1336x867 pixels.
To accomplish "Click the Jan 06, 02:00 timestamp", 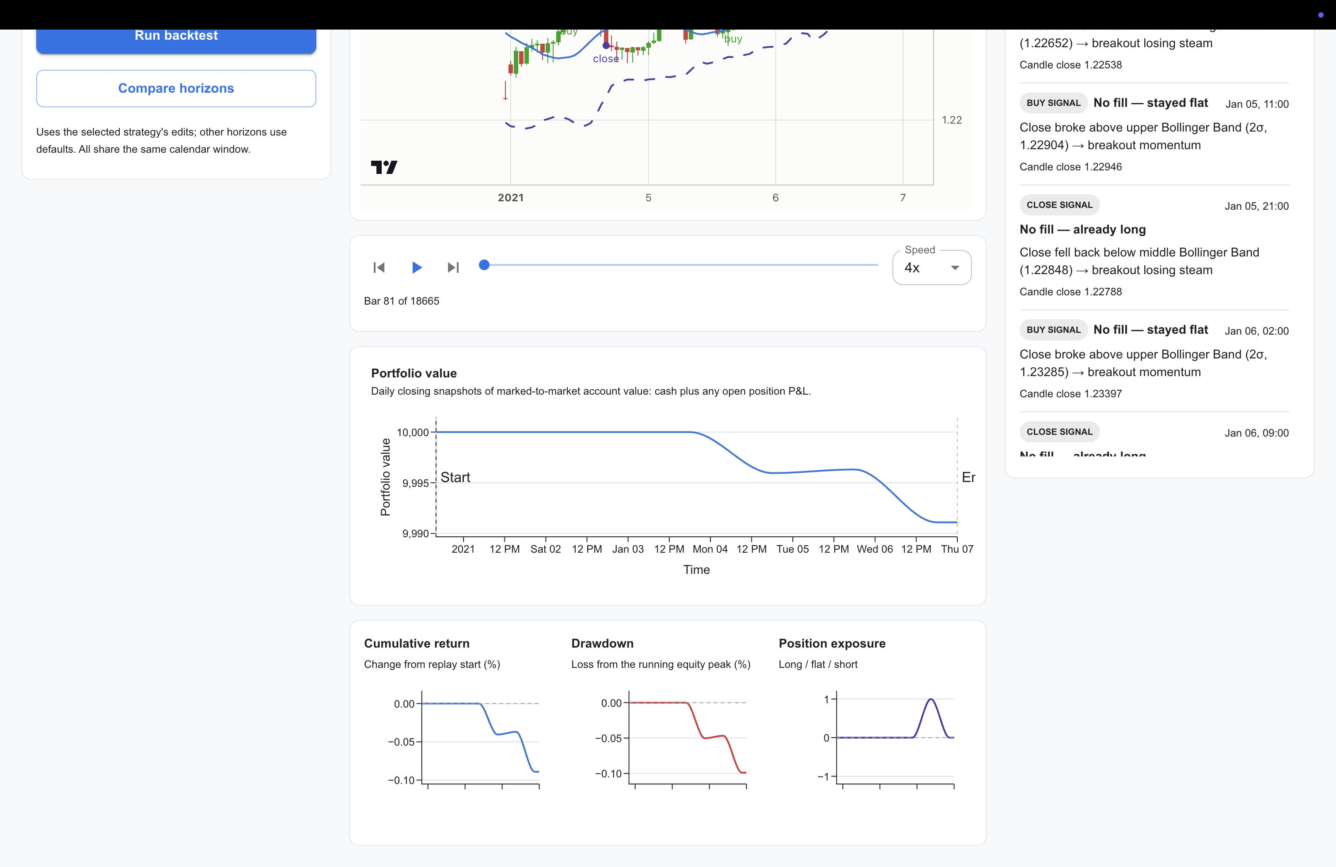I will (1256, 331).
